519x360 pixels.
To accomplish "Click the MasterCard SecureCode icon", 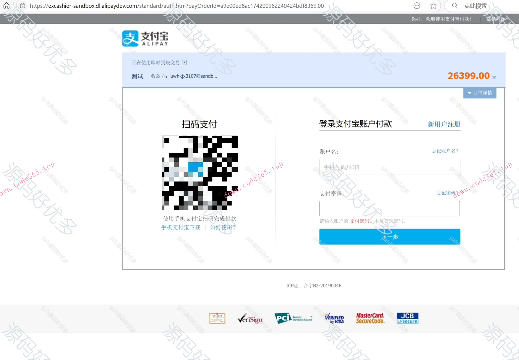I will (x=370, y=318).
